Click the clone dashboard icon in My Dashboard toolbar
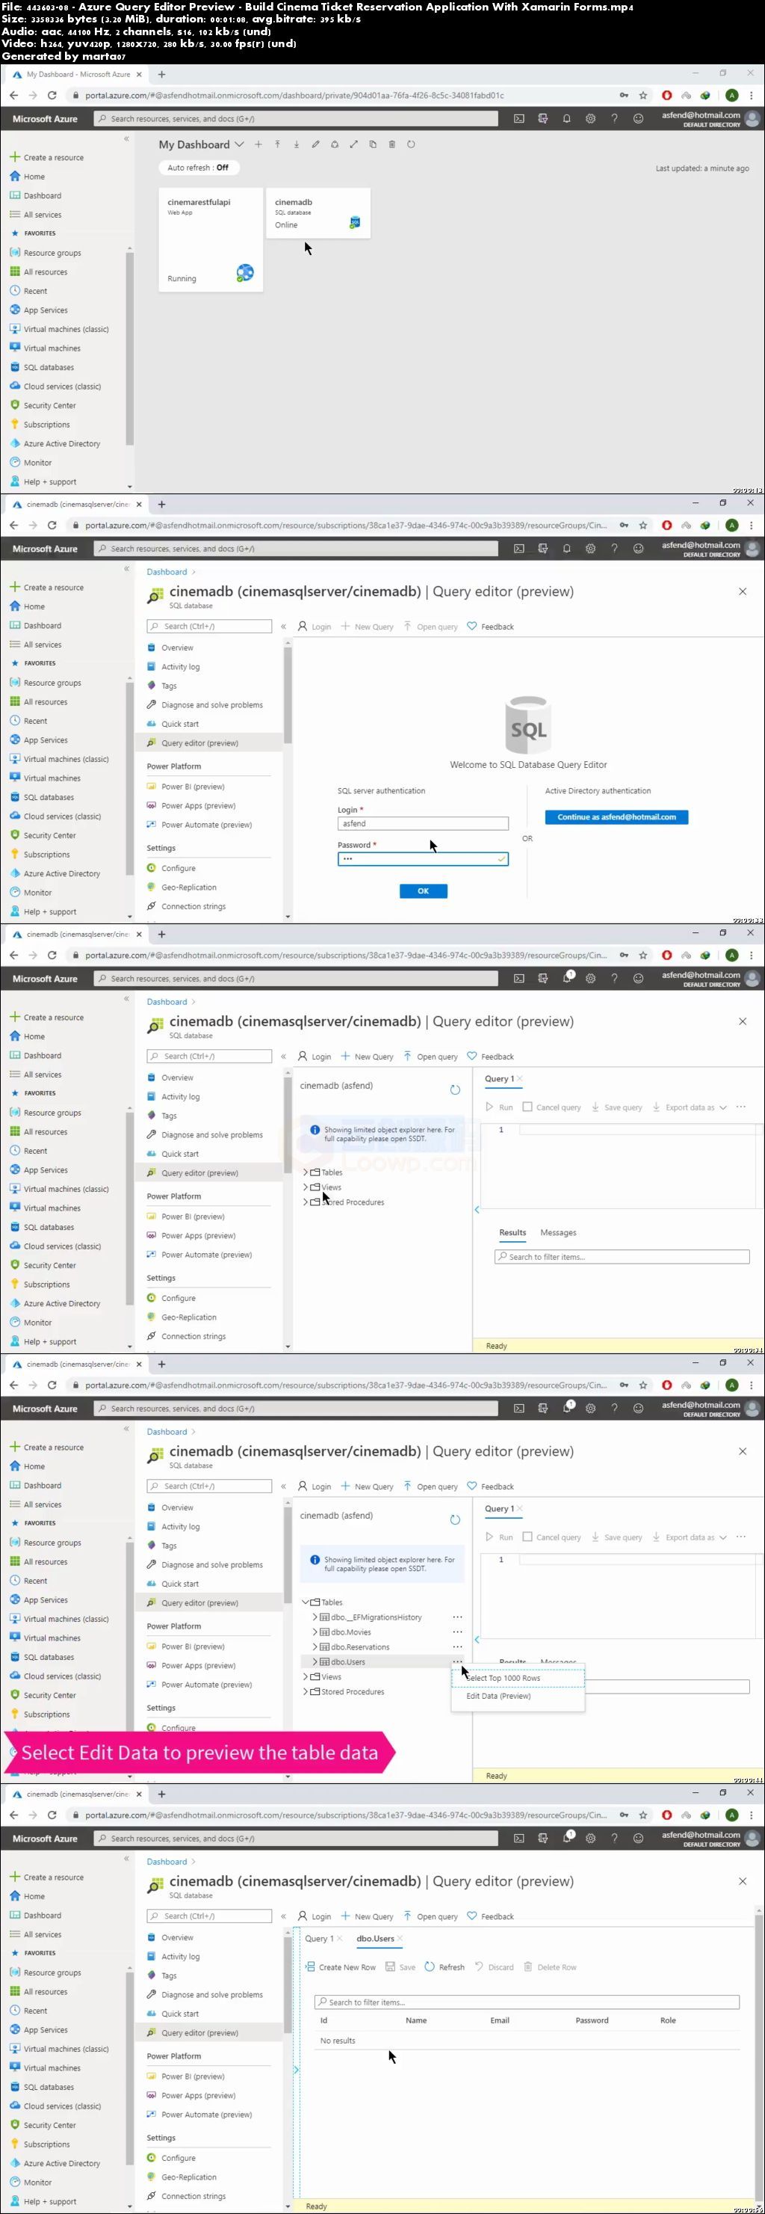This screenshot has width=765, height=2214. [x=373, y=144]
